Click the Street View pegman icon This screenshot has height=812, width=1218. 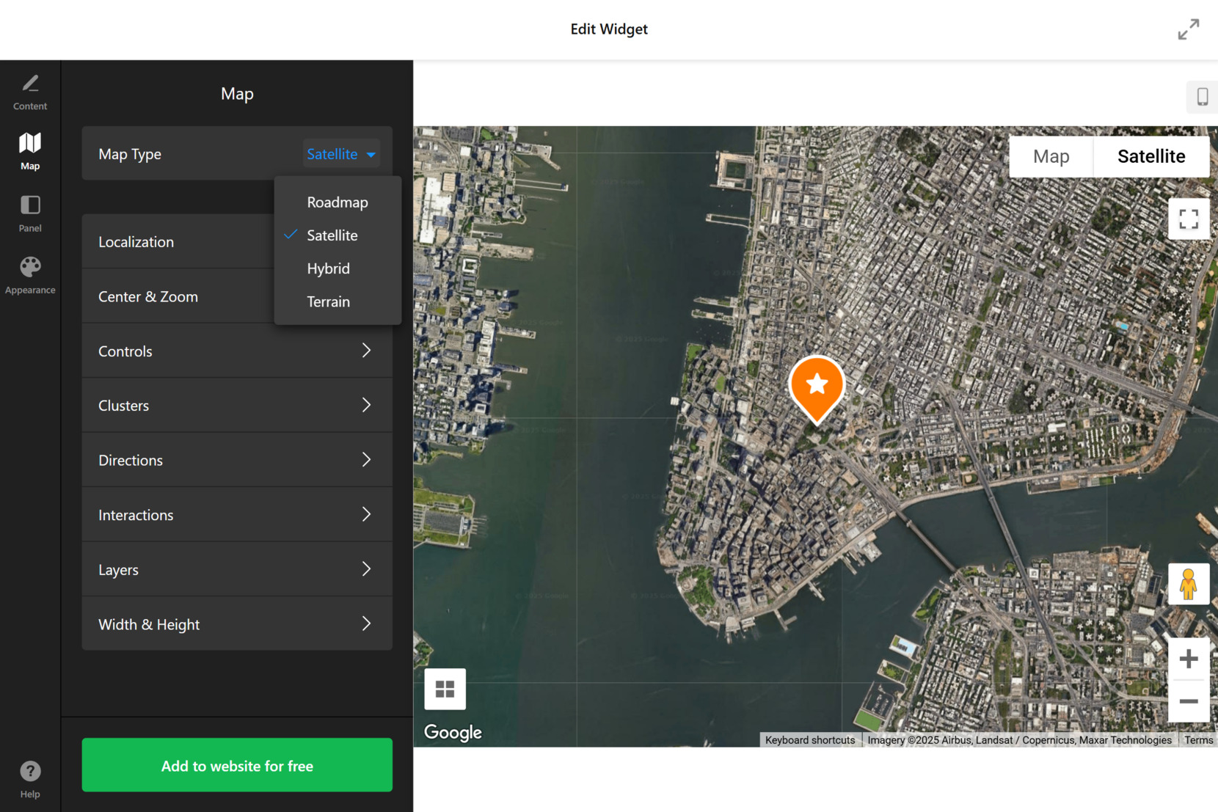(1188, 584)
